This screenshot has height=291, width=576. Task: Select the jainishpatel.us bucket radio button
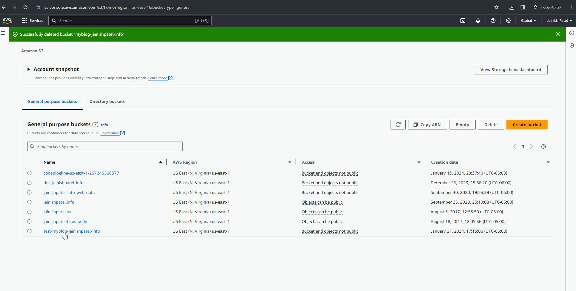click(x=29, y=212)
